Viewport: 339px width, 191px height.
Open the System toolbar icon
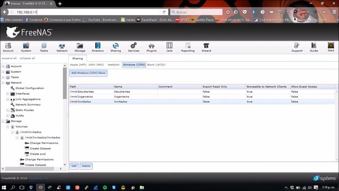26,47
